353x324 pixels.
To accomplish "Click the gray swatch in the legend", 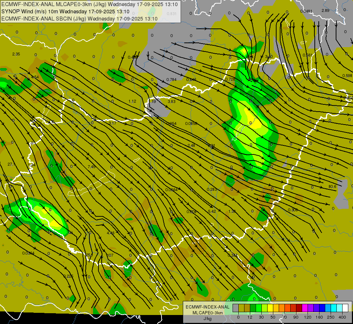I will tap(235, 308).
